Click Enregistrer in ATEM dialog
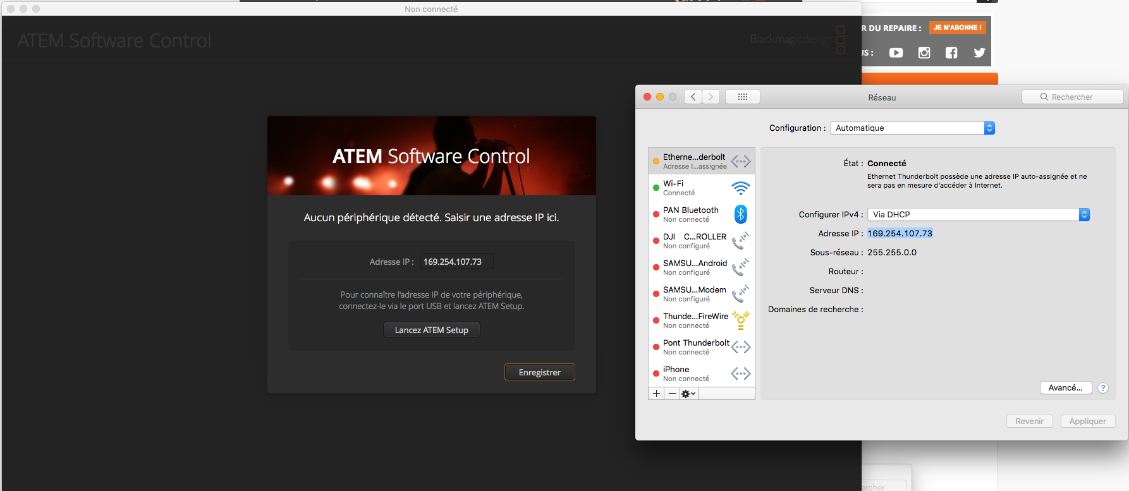Screen dimensions: 1129x491 pos(540,372)
